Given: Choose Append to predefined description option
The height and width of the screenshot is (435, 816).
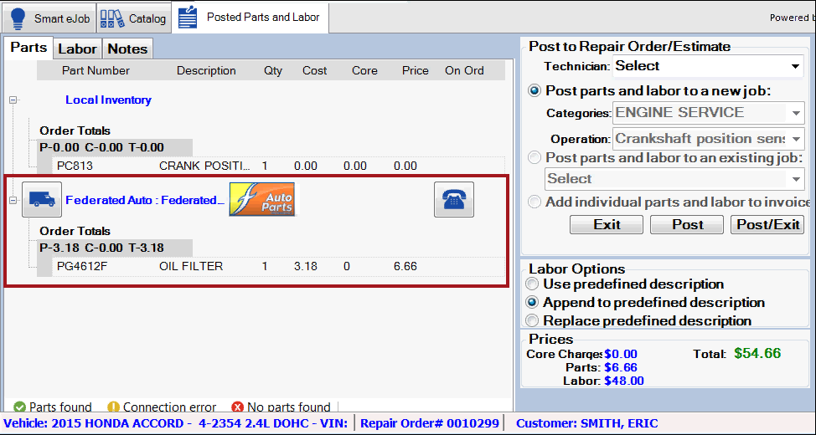Looking at the screenshot, I should 532,303.
